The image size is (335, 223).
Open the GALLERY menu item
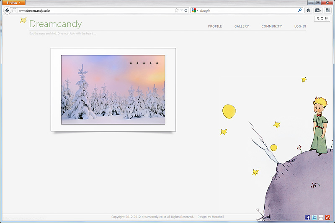[242, 26]
